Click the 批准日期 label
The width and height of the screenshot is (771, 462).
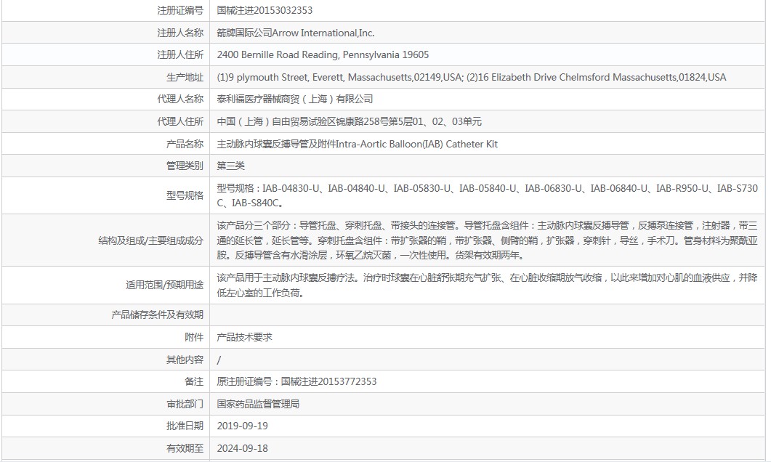point(185,426)
